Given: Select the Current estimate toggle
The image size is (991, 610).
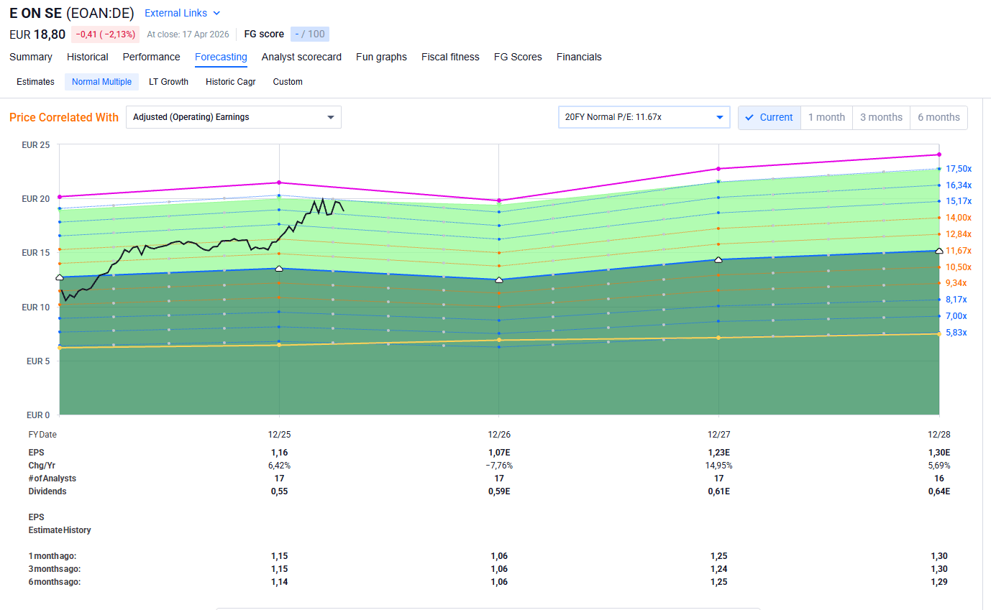Looking at the screenshot, I should 769,117.
